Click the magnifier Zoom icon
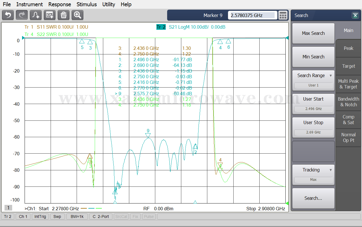Viewport: 362px width, 227px height. (77, 15)
